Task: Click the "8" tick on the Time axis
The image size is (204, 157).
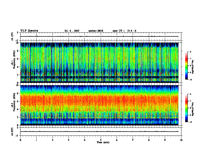Action: 149,140
